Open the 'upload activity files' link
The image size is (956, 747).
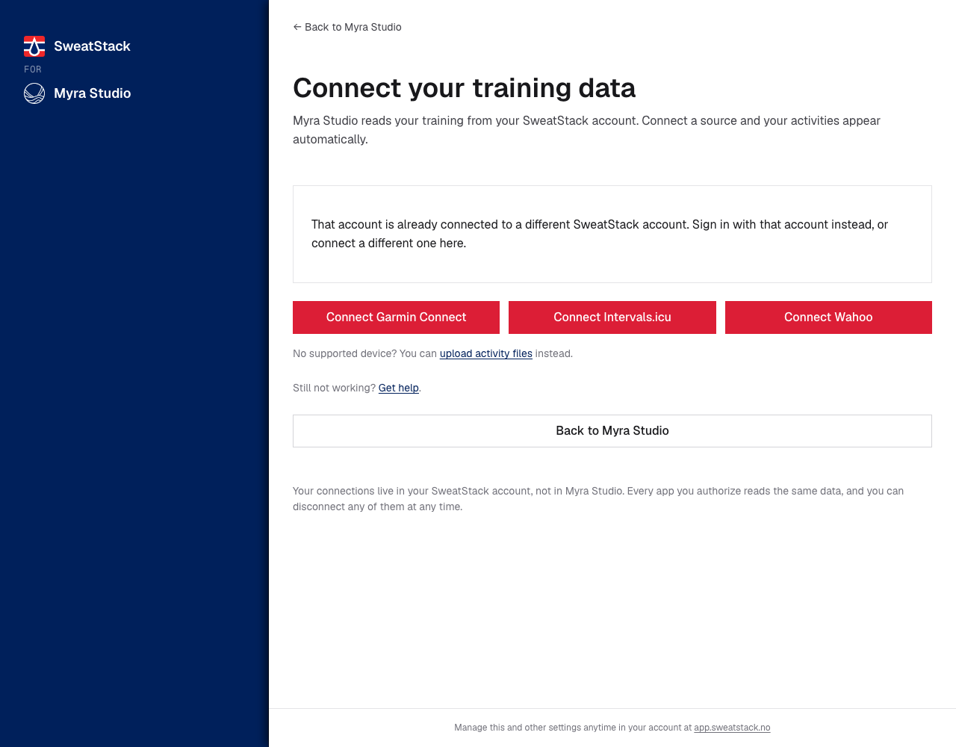486,353
